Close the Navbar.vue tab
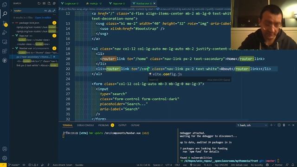The height and width of the screenshot is (167, 297). [x=155, y=3]
